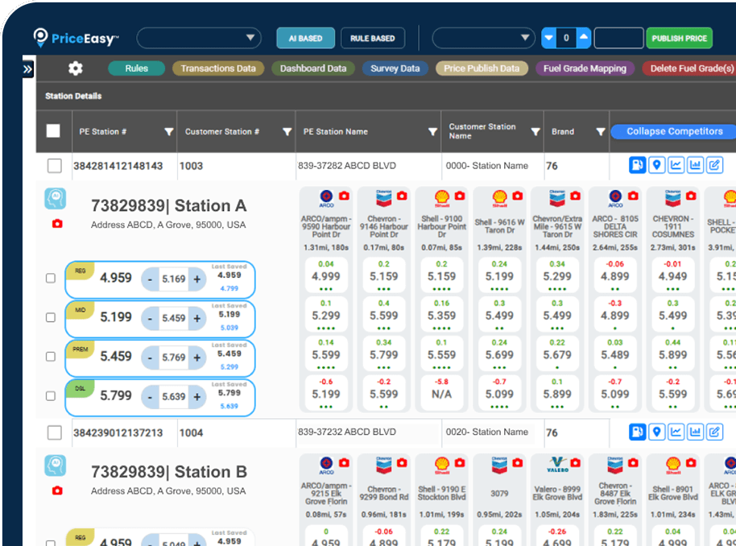Lower Station A DSL price with minus
Screen dimensions: 736x546
pyautogui.click(x=151, y=397)
